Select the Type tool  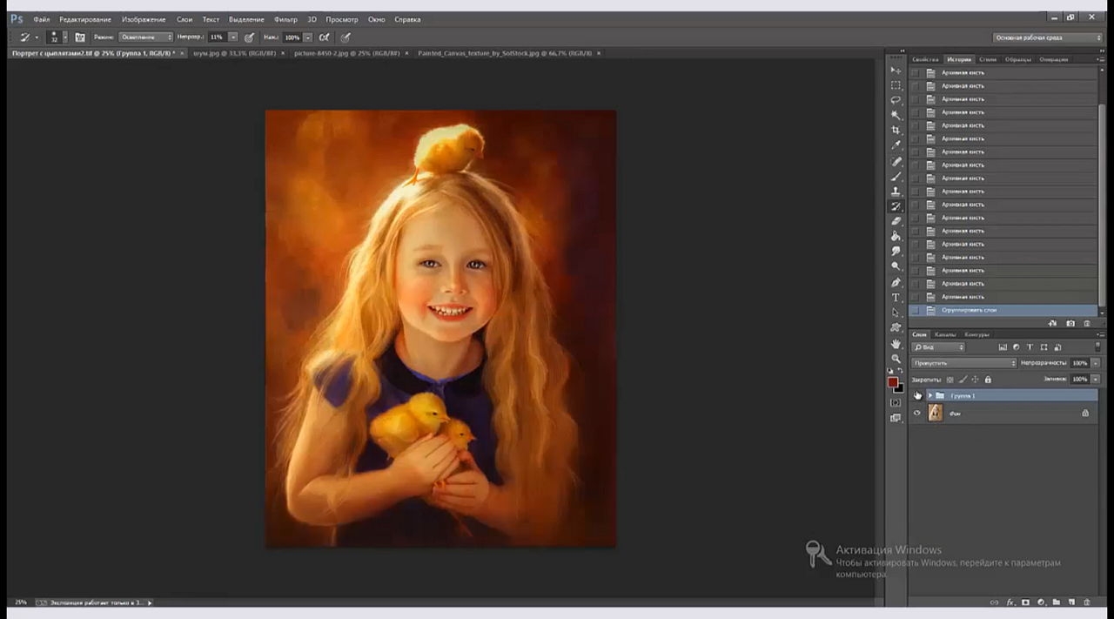click(x=896, y=298)
